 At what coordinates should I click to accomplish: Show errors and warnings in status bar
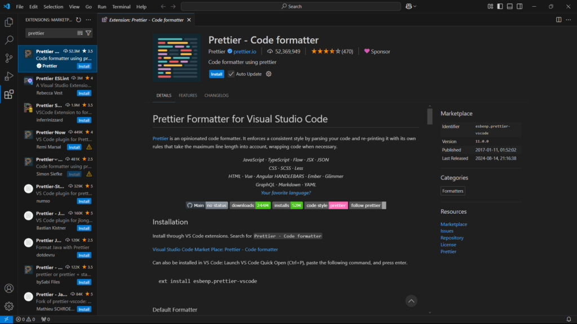pos(25,319)
